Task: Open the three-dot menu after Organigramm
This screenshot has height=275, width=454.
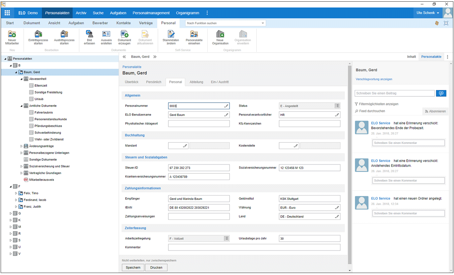Action: pyautogui.click(x=207, y=13)
